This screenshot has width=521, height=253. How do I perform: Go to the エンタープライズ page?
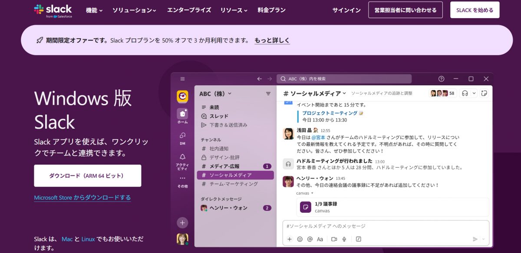pyautogui.click(x=189, y=10)
